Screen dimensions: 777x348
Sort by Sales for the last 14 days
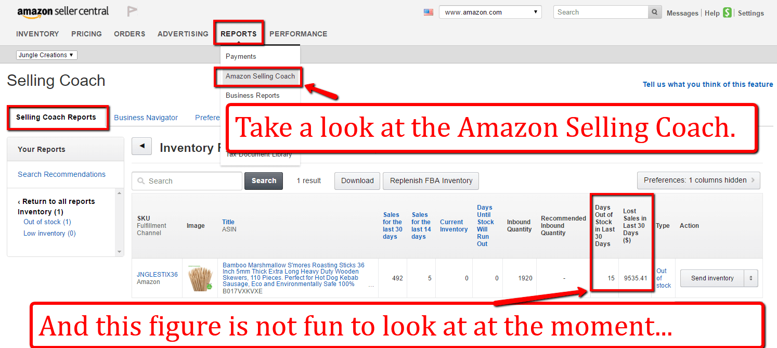(x=421, y=226)
